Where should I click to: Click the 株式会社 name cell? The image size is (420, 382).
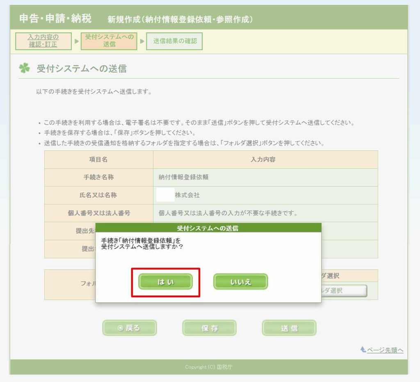point(265,195)
